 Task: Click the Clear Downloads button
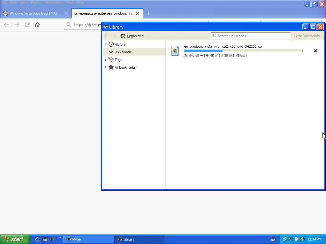pyautogui.click(x=307, y=36)
